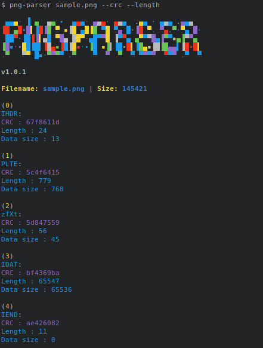Click the sample.png filename value
The height and width of the screenshot is (348, 263).
point(64,88)
